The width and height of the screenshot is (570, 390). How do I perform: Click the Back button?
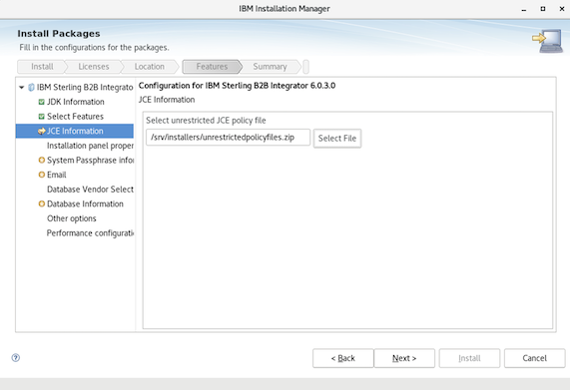tap(342, 358)
